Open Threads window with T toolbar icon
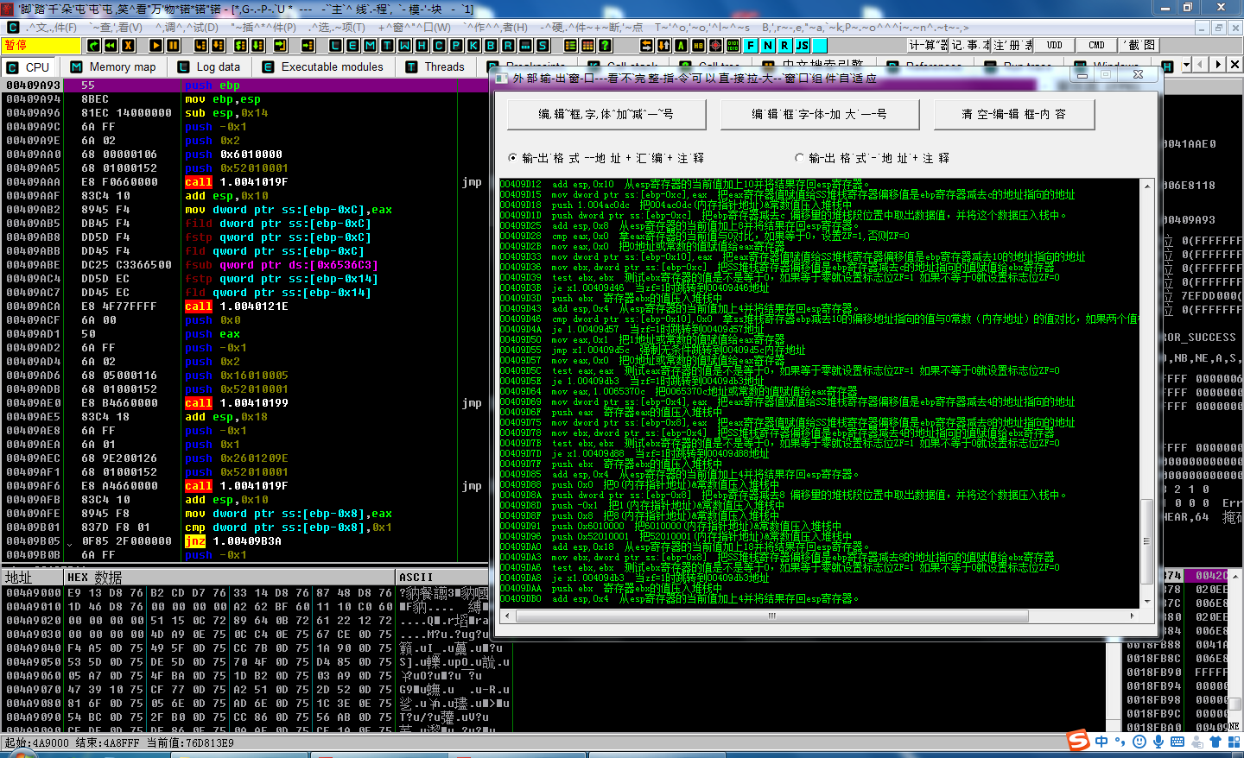Viewport: 1244px width, 758px height. pos(387,45)
